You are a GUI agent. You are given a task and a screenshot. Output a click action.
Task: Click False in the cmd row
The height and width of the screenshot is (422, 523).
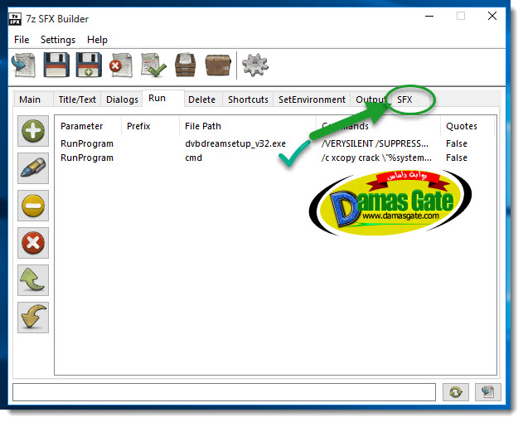(x=457, y=158)
